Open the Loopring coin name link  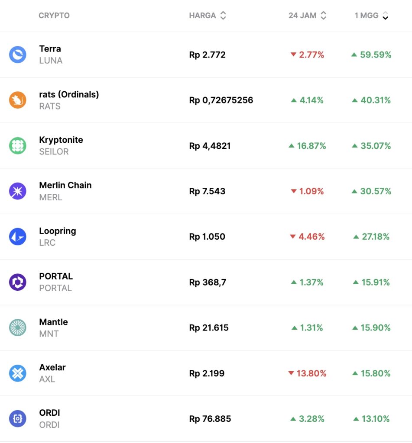coord(57,231)
